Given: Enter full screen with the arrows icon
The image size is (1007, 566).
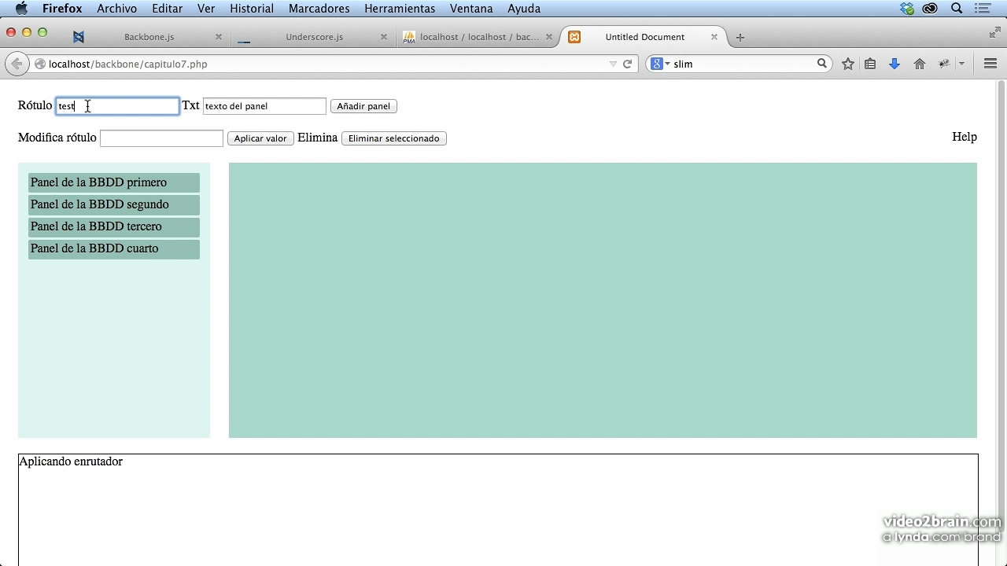Looking at the screenshot, I should click(x=994, y=32).
